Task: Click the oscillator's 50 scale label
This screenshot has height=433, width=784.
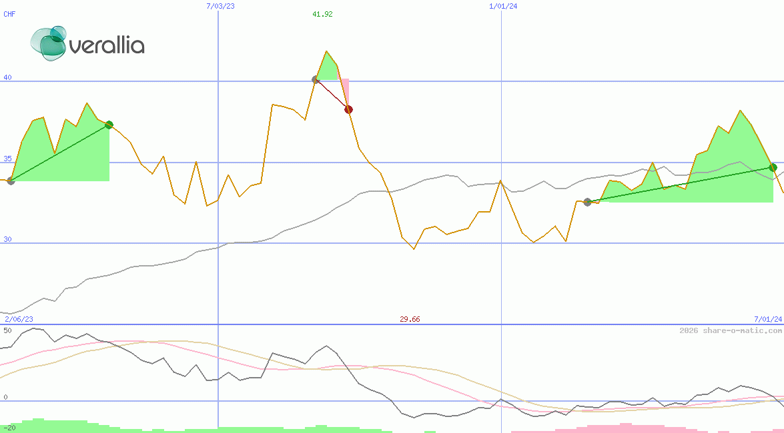Action: (x=7, y=330)
